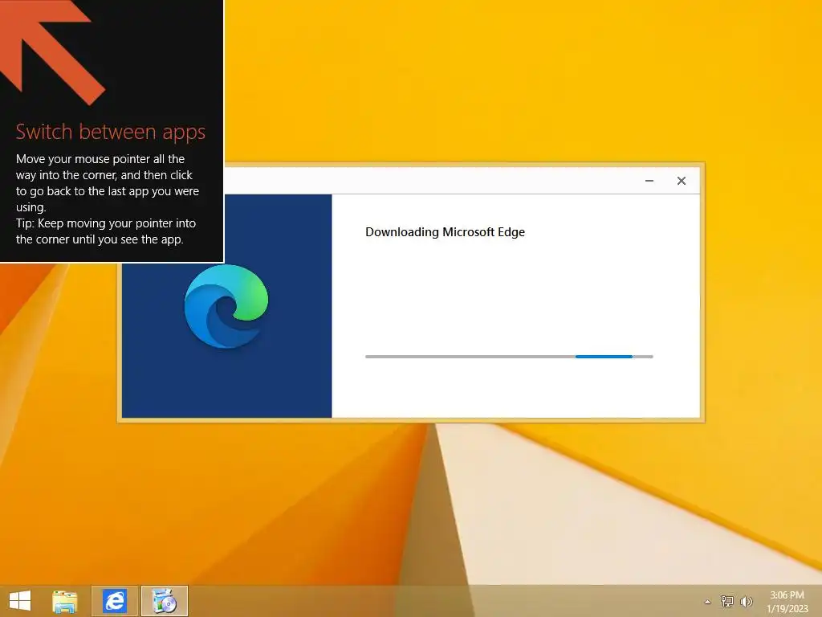Screen dimensions: 822x617
Task: Launch Internet Explorer from the taskbar
Action: click(x=114, y=601)
